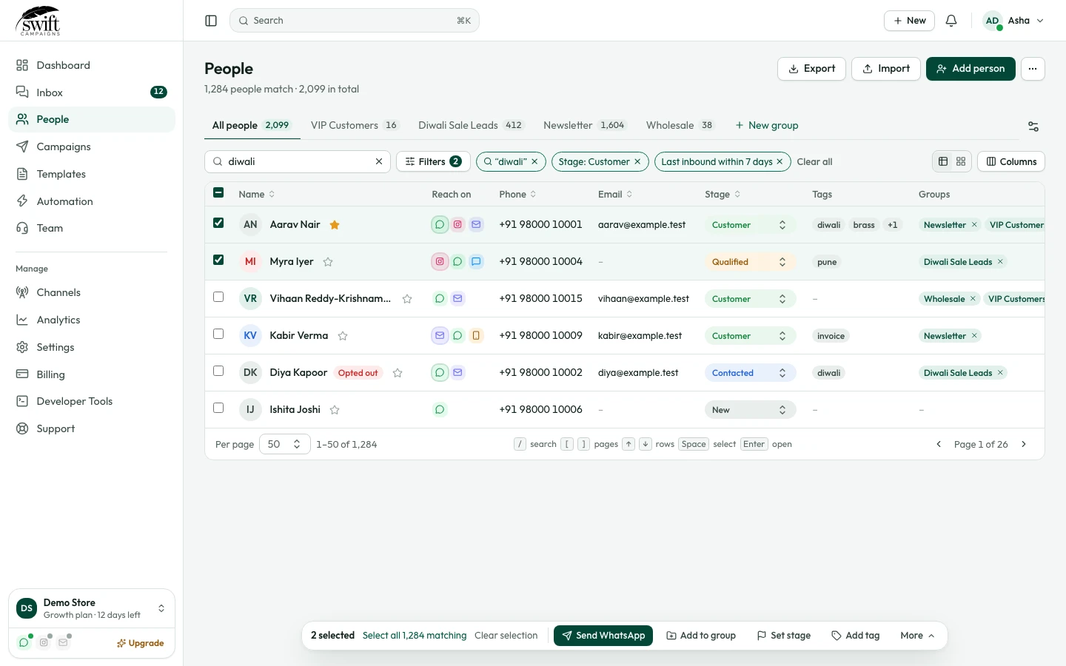
Task: Open the stage dropdown for Diya Kapoor
Action: (x=750, y=373)
